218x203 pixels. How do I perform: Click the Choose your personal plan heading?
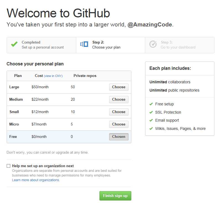pos(35,64)
